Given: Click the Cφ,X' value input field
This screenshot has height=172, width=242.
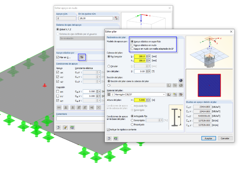Looking at the screenshot, I should (89, 91).
